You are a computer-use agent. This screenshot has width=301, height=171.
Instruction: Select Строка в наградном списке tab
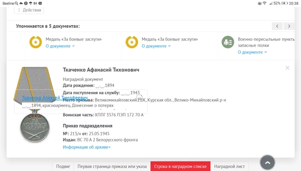pyautogui.click(x=180, y=166)
